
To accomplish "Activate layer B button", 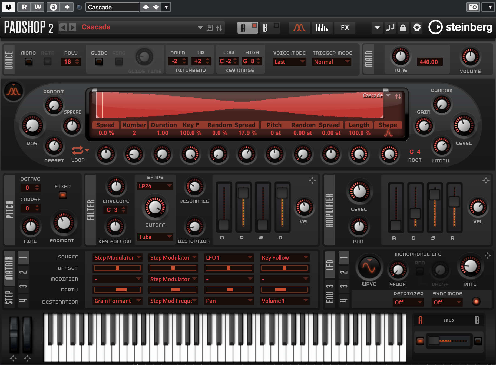I will tap(270, 27).
